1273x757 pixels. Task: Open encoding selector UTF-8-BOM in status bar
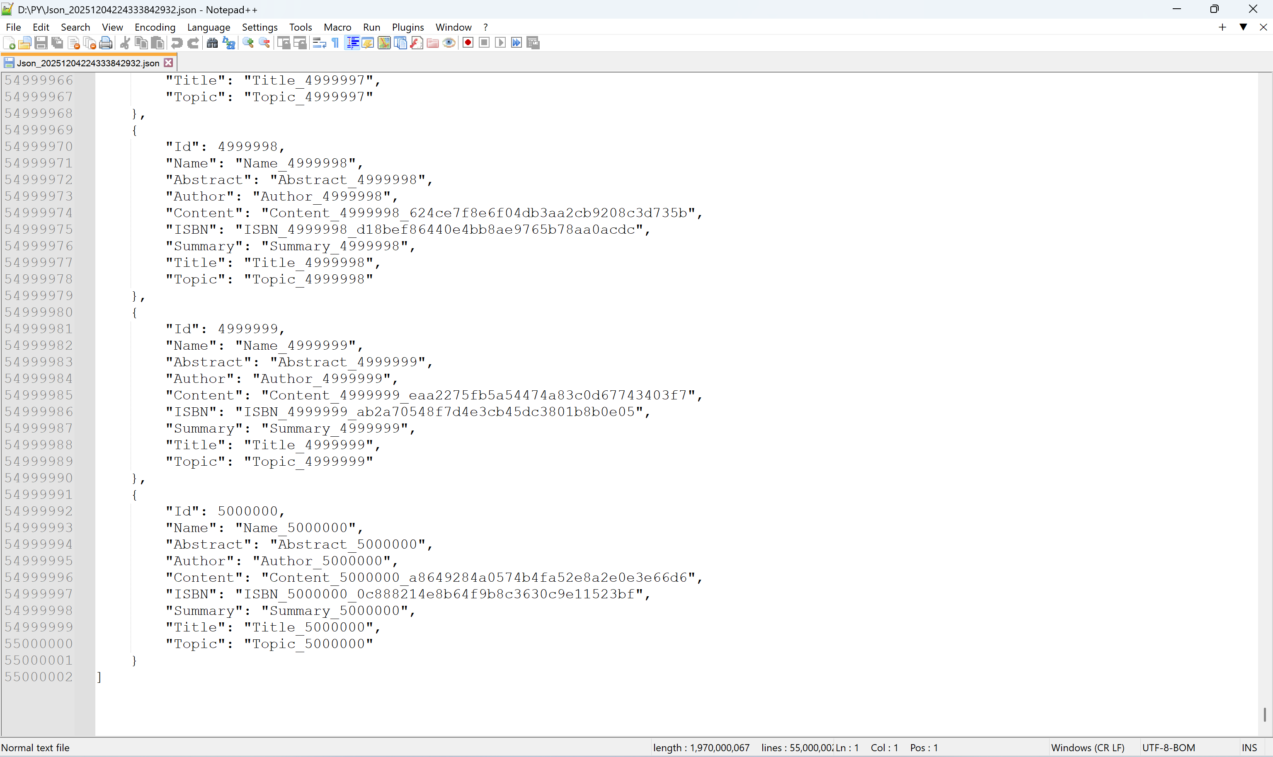[1169, 748]
